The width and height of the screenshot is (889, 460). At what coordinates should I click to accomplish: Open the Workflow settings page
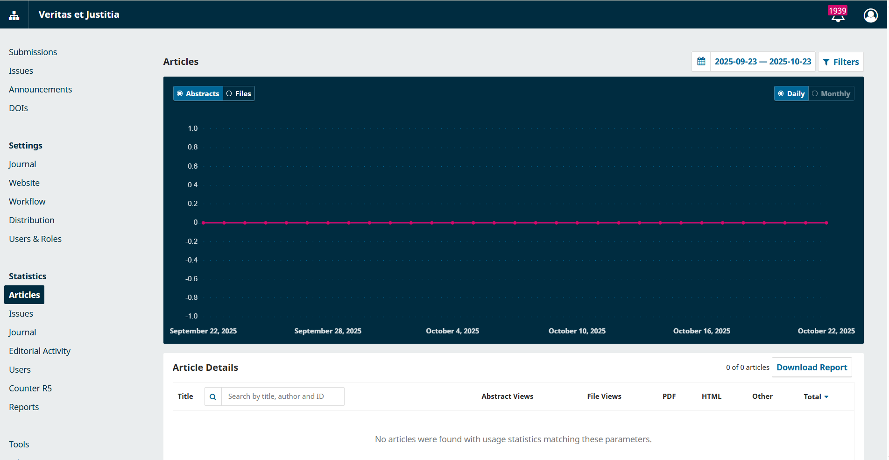tap(27, 202)
